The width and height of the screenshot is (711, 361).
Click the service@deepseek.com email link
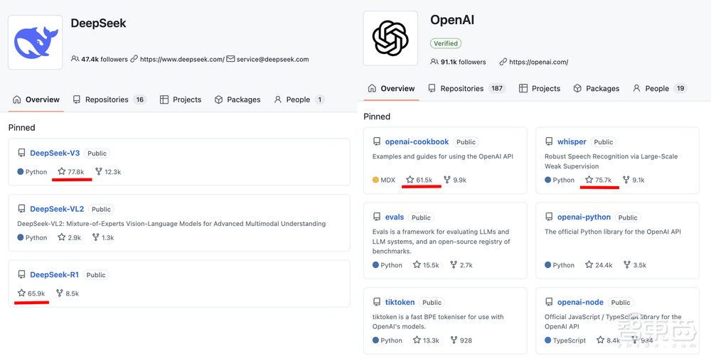[x=272, y=60]
